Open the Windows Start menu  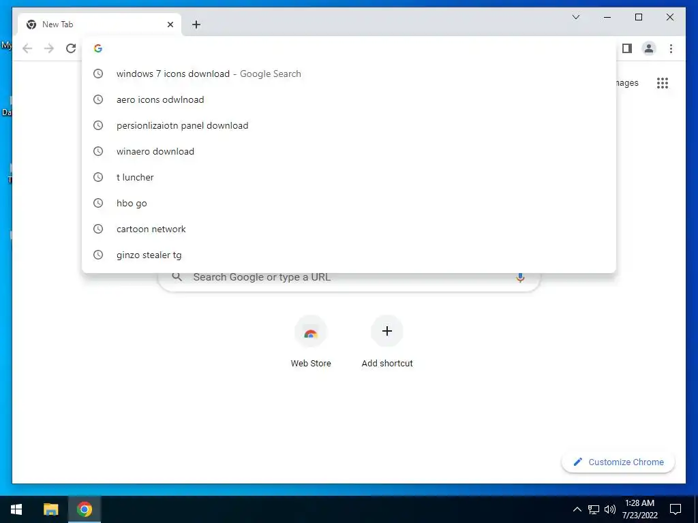[x=16, y=509]
